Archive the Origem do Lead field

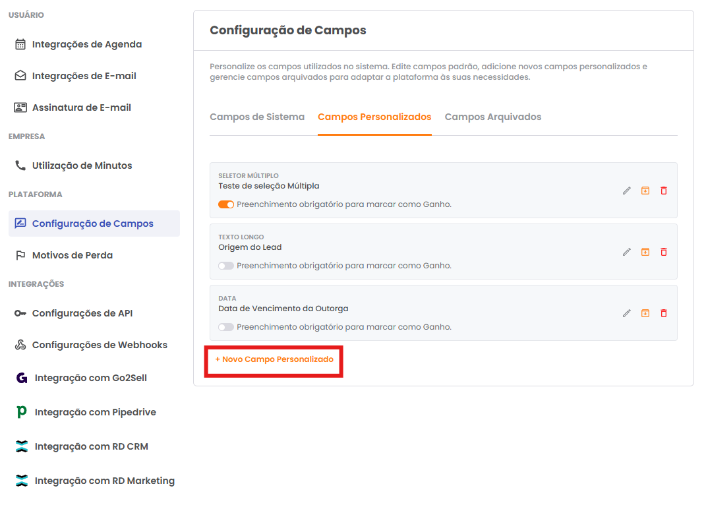tap(645, 252)
